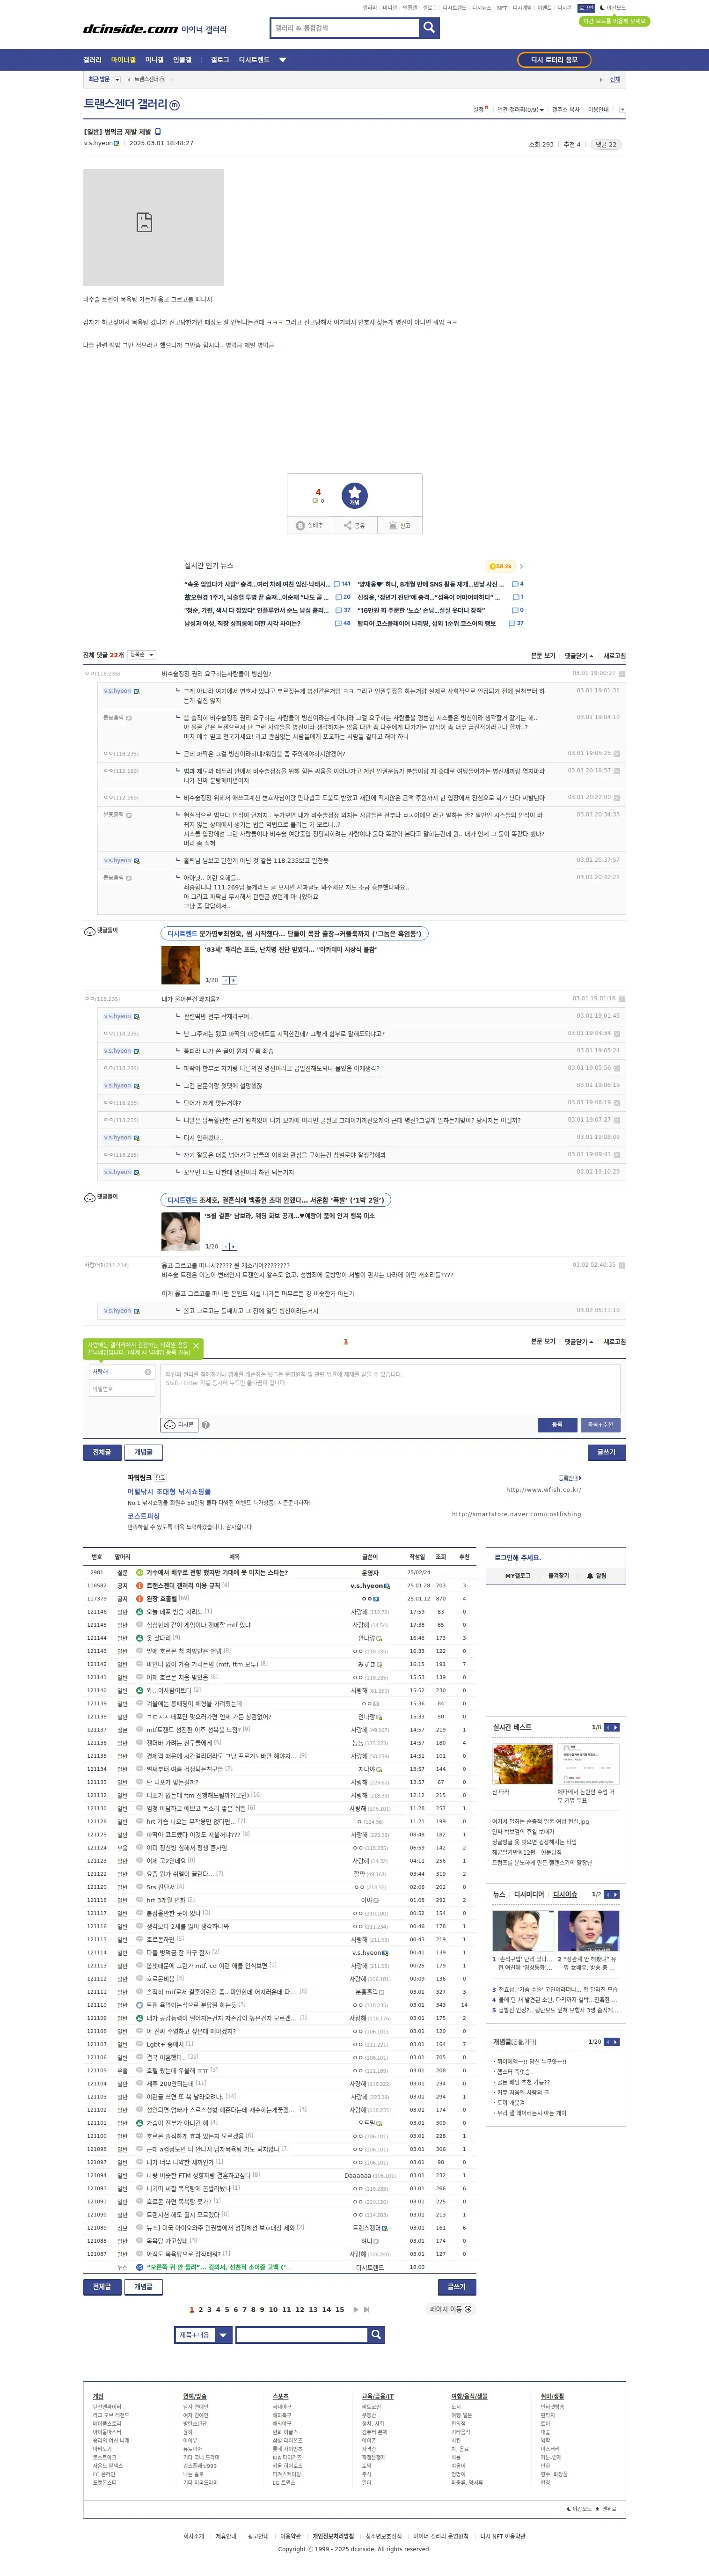Expand the dropdown arrow next to 이용안내

pos(622,110)
